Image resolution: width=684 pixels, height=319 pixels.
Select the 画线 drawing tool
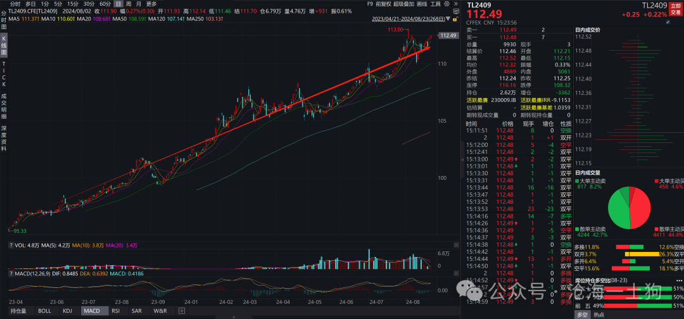click(x=422, y=4)
